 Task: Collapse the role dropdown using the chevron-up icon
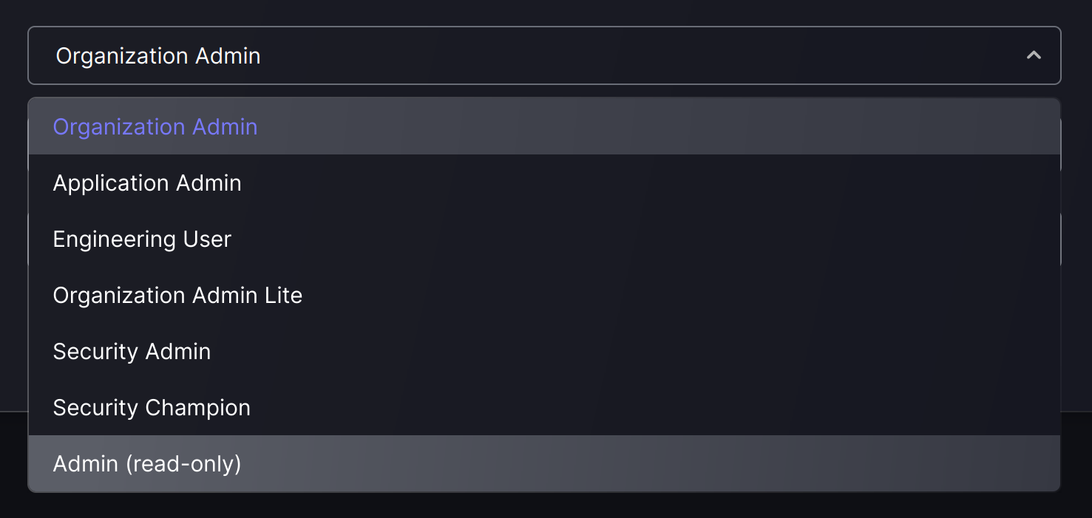tap(1034, 55)
